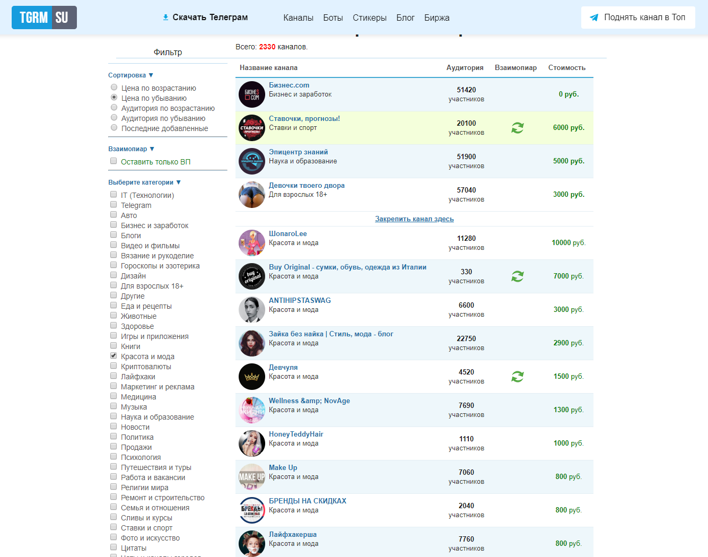Open the Make Up channel avatar
This screenshot has width=708, height=557.
coord(252,477)
